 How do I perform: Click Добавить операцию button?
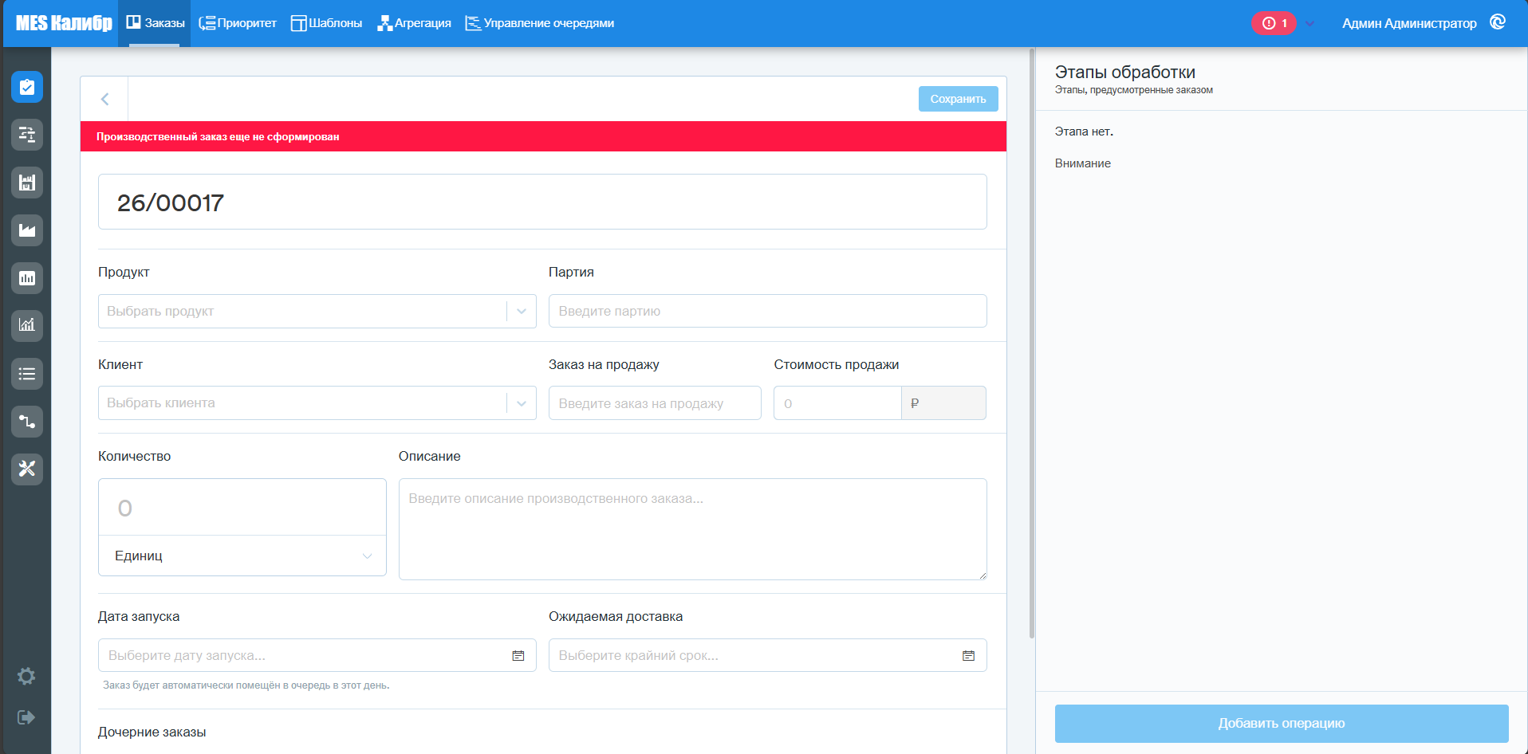1282,723
